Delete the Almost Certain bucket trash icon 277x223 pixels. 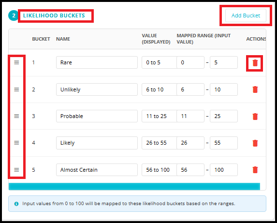click(255, 170)
